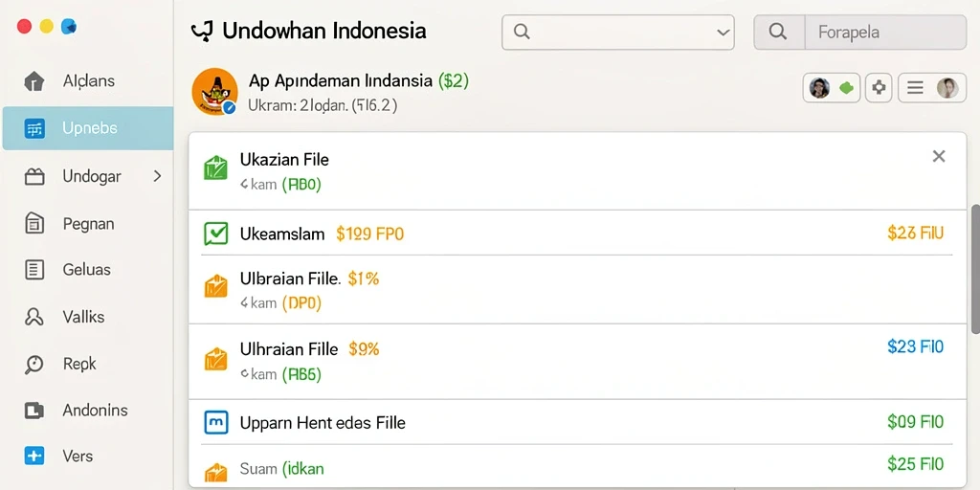
Task: Select the Upnebs sidebar item
Action: 88,128
